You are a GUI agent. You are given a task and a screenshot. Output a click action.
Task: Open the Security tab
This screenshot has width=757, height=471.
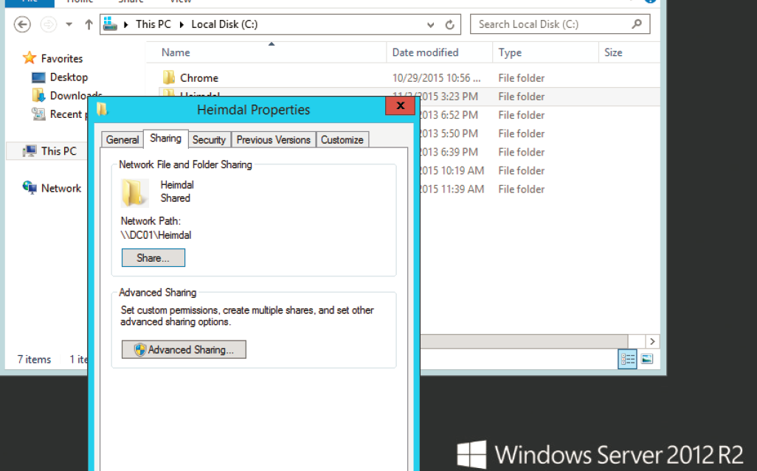click(x=209, y=139)
